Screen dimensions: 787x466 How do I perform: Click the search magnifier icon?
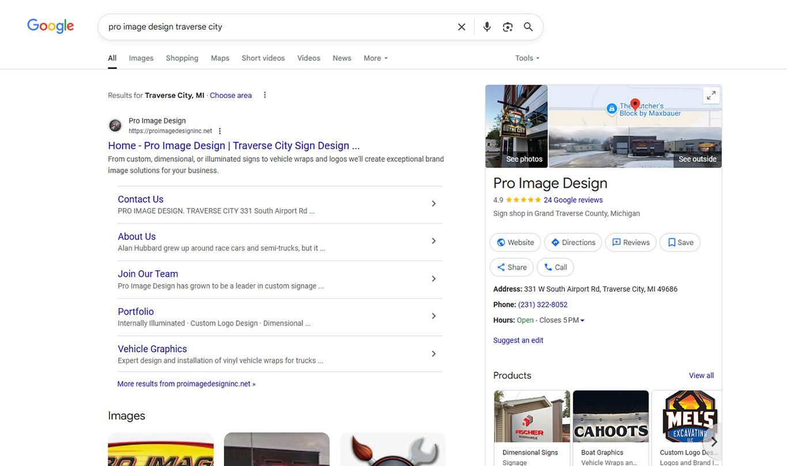click(x=528, y=26)
